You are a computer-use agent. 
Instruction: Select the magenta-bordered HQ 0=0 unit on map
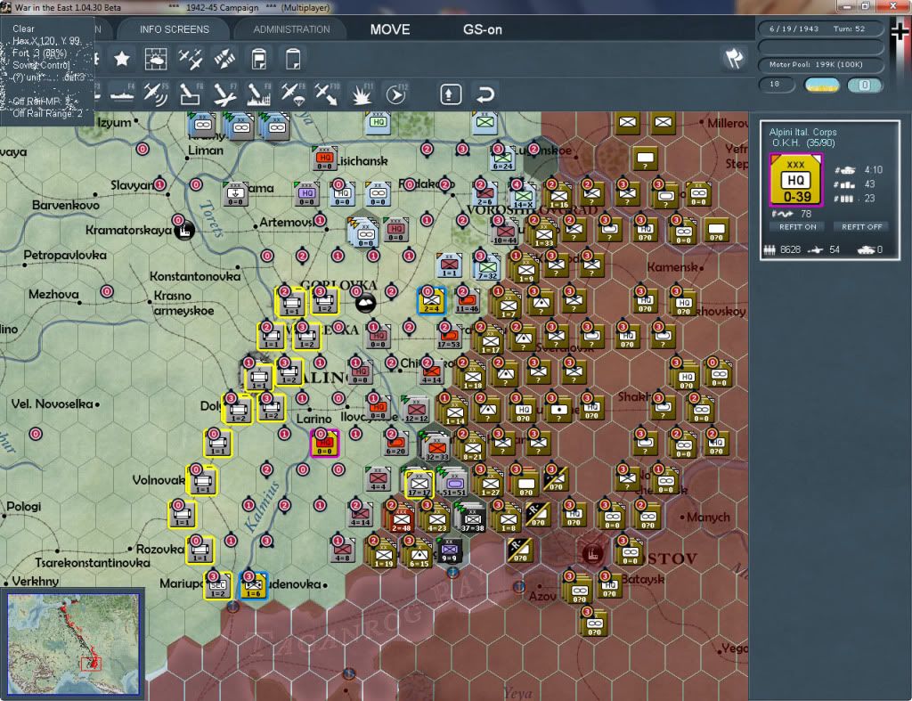(324, 444)
